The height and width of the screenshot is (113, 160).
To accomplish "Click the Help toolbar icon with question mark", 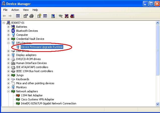I will click(39, 16).
